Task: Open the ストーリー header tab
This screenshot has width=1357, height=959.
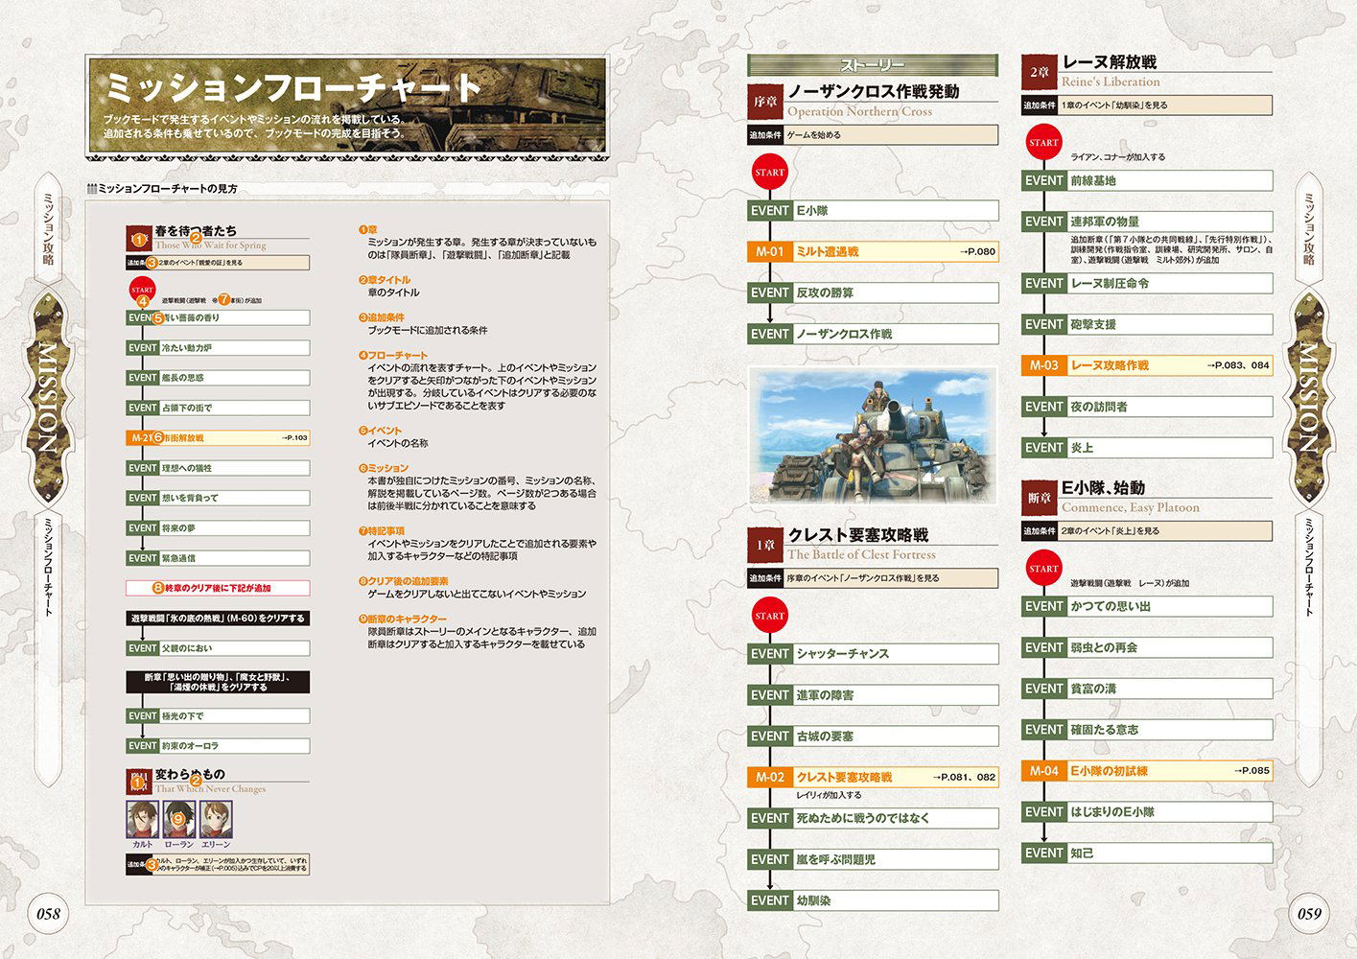Action: 872,65
